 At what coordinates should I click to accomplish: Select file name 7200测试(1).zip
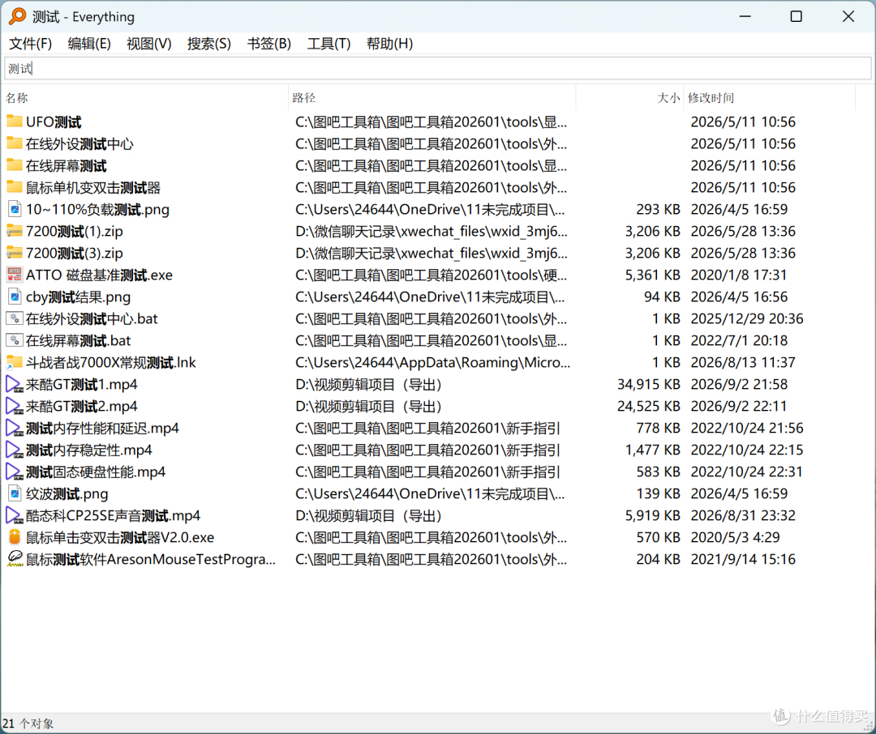(75, 231)
